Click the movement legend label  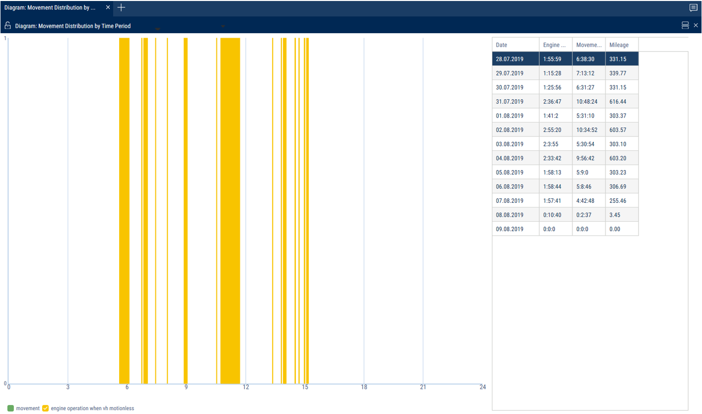pyautogui.click(x=28, y=408)
